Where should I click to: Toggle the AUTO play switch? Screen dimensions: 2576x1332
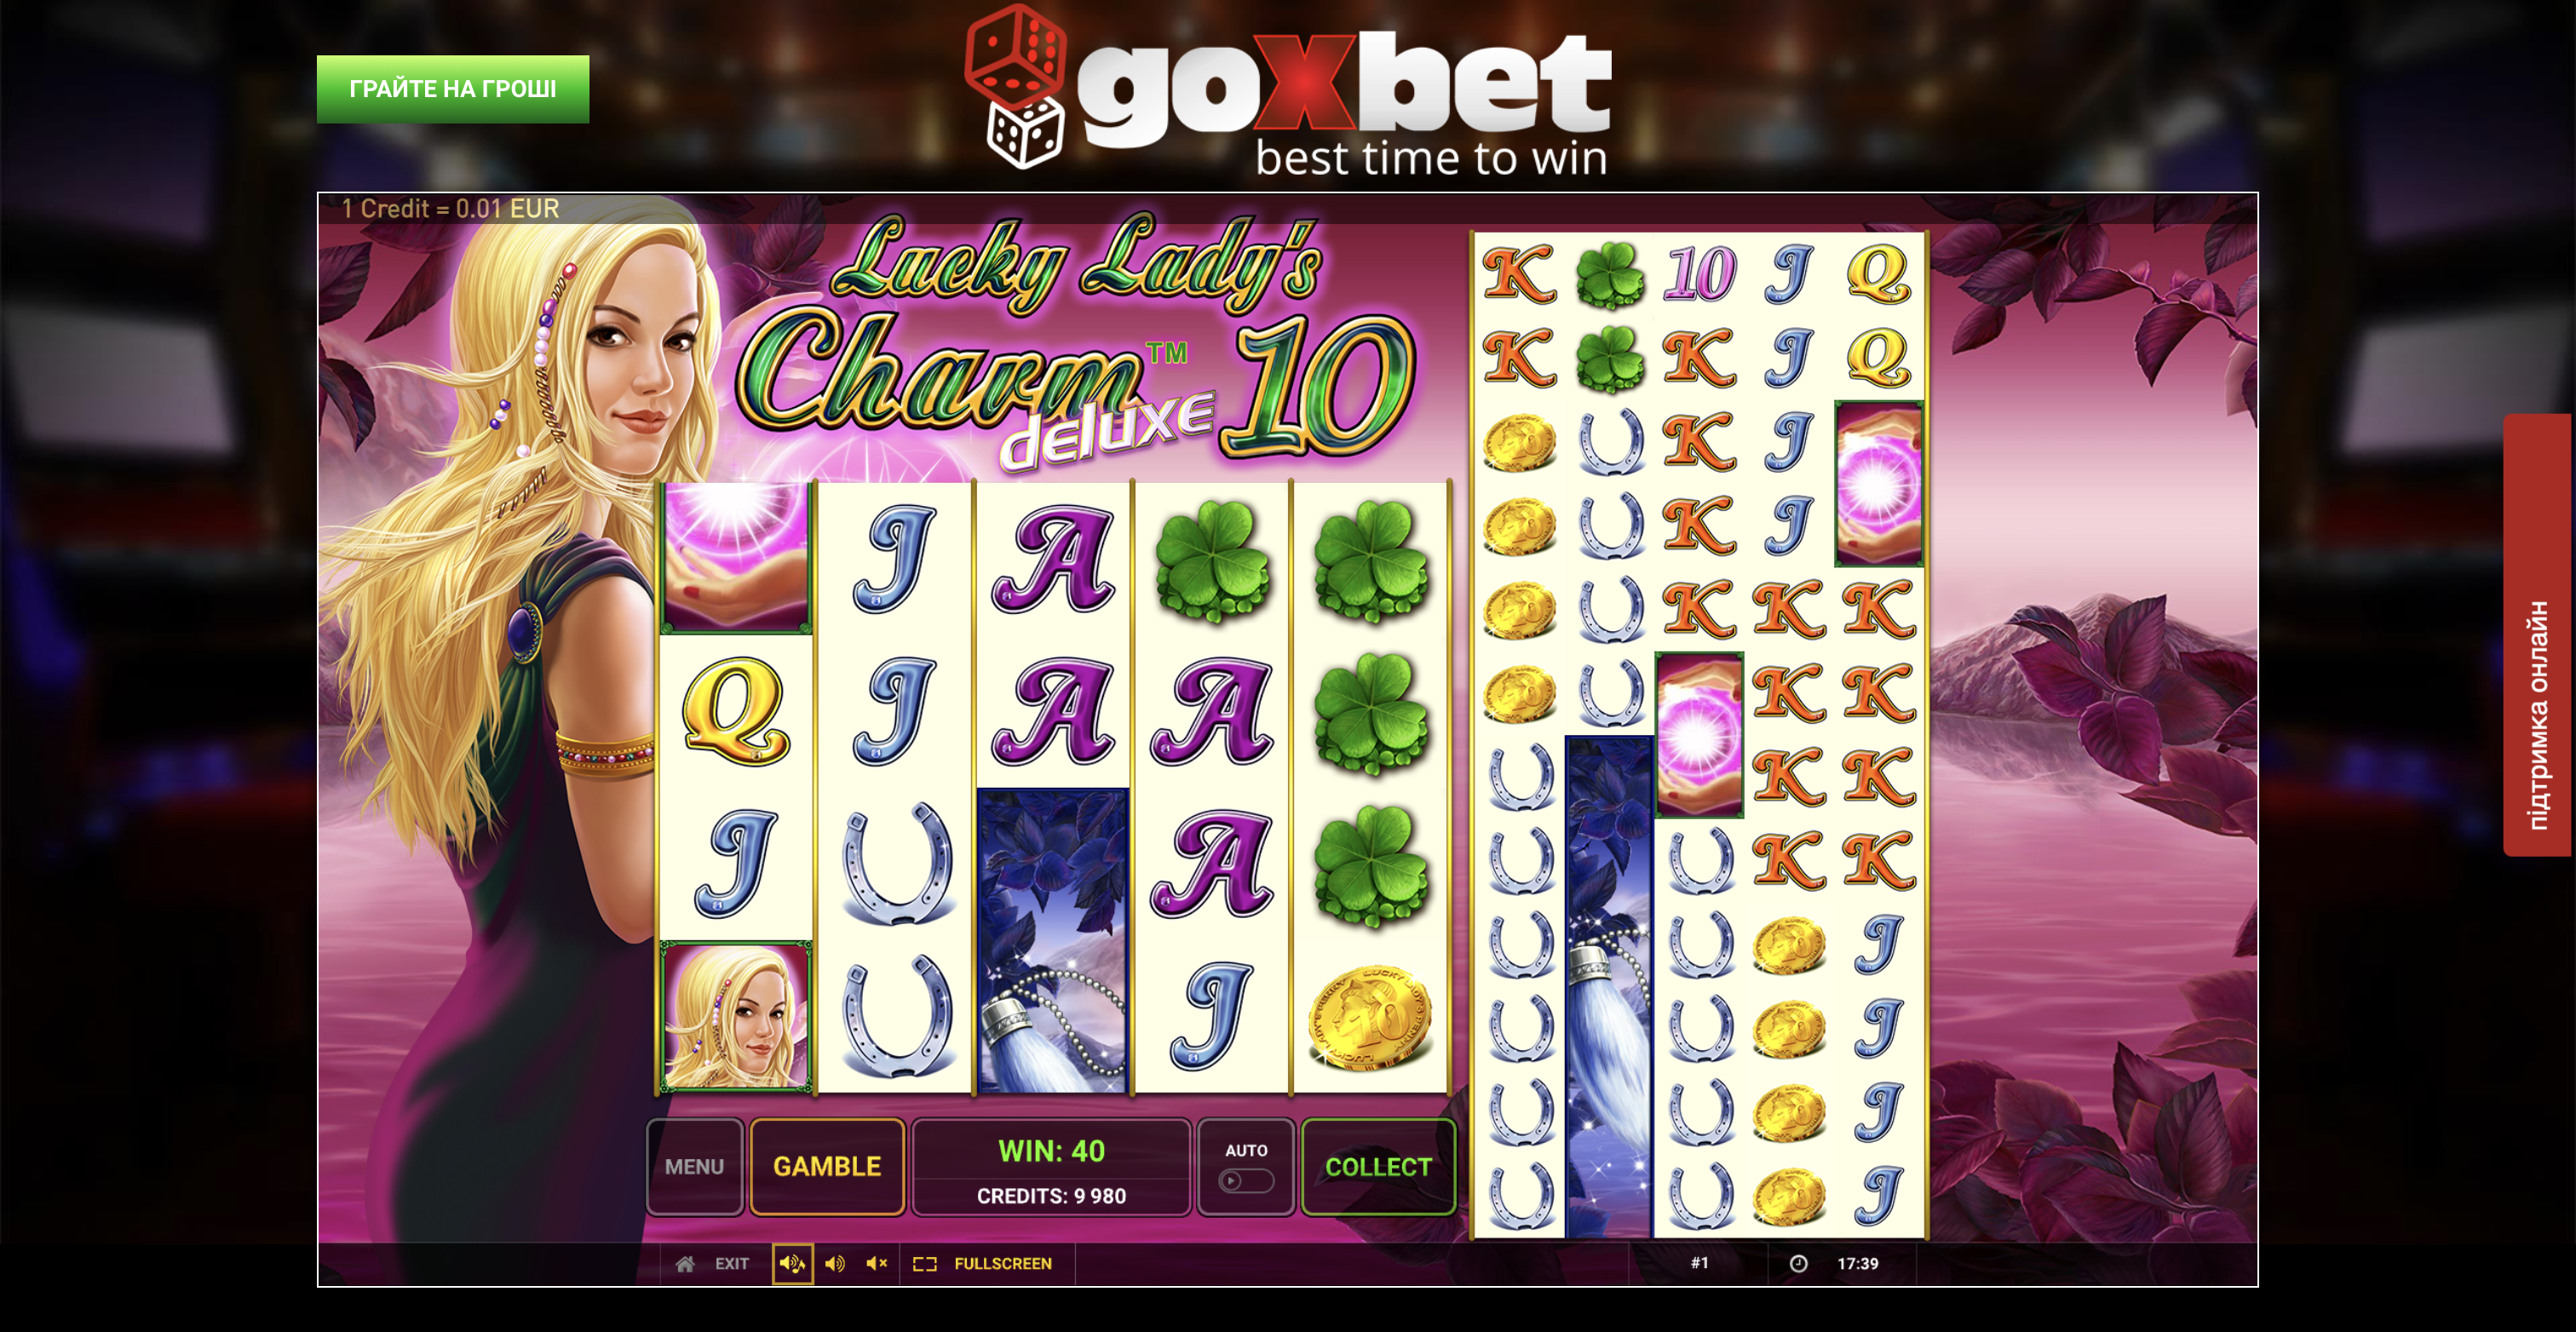1246,1181
